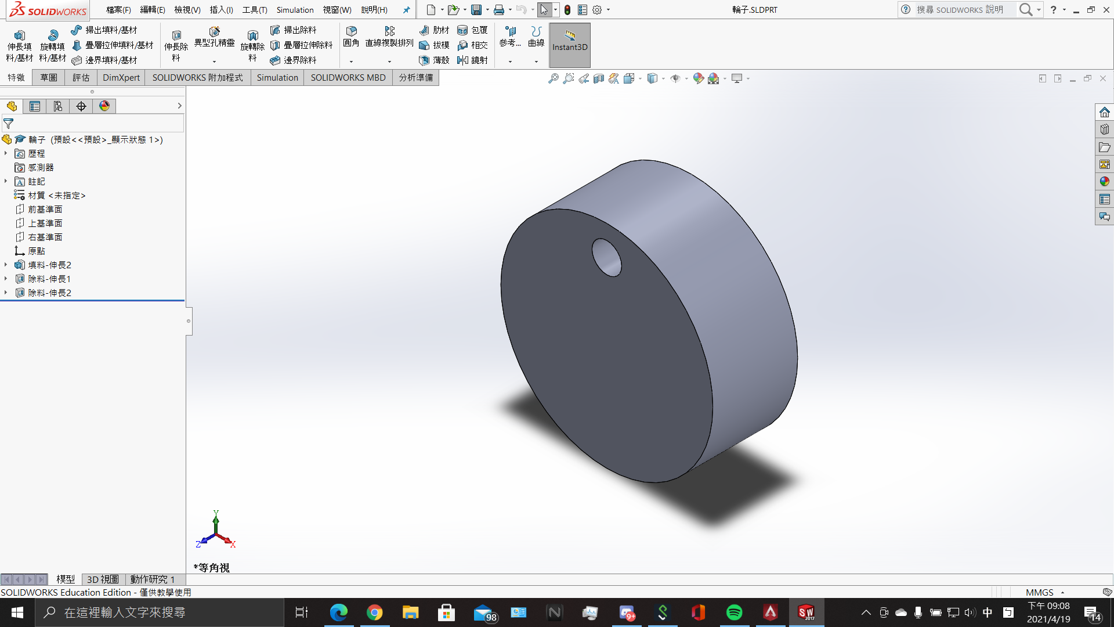
Task: Expand the 歷程 history folder
Action: tap(6, 153)
